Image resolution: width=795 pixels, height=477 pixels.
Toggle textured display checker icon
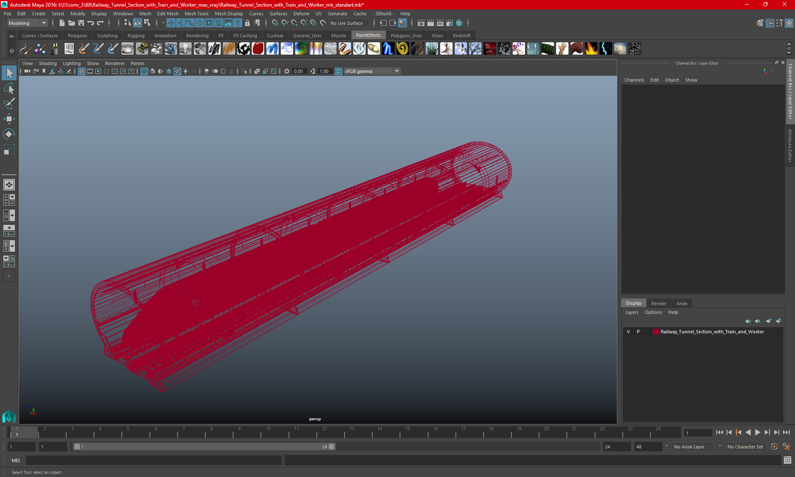point(177,71)
